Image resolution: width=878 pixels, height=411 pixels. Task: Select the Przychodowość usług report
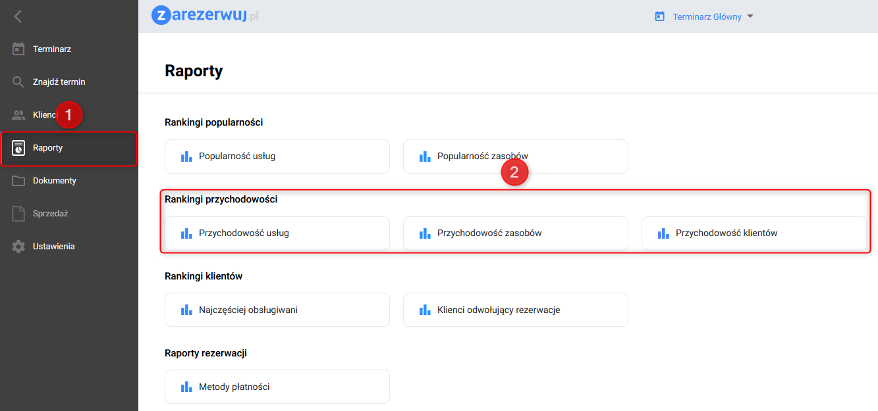coord(277,233)
